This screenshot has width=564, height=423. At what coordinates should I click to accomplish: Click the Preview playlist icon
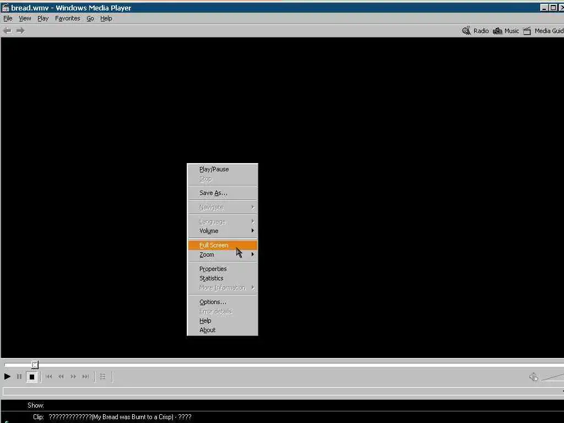103,377
